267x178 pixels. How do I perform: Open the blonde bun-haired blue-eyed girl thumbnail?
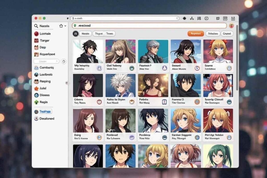point(186,121)
